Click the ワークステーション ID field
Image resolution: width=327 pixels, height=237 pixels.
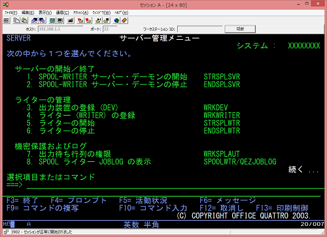pyautogui.click(x=200, y=29)
